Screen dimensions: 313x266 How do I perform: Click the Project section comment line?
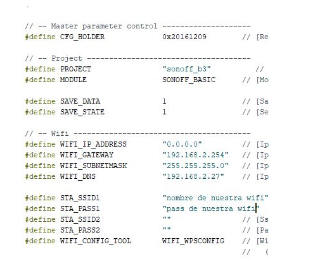[137, 58]
